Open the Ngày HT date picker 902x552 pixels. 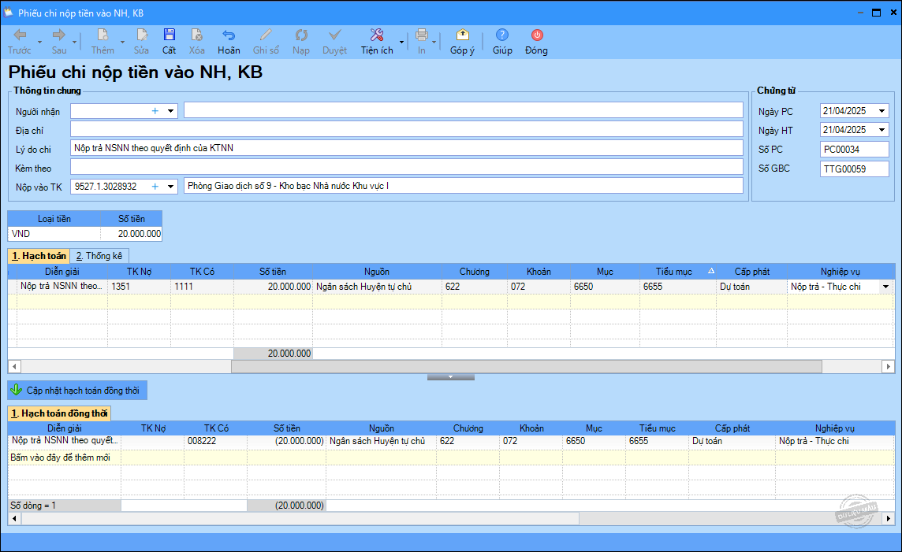pyautogui.click(x=881, y=130)
